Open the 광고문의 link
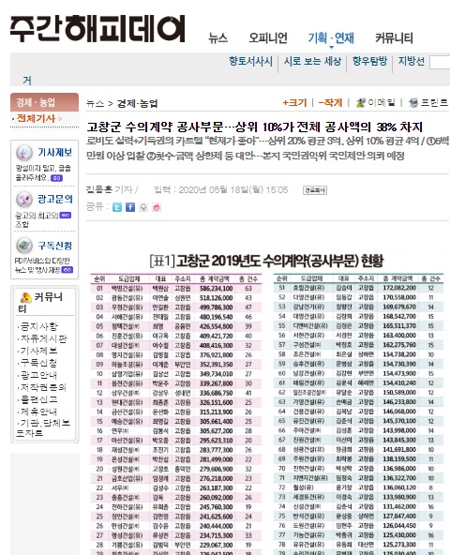450x555 pixels. coord(55,200)
